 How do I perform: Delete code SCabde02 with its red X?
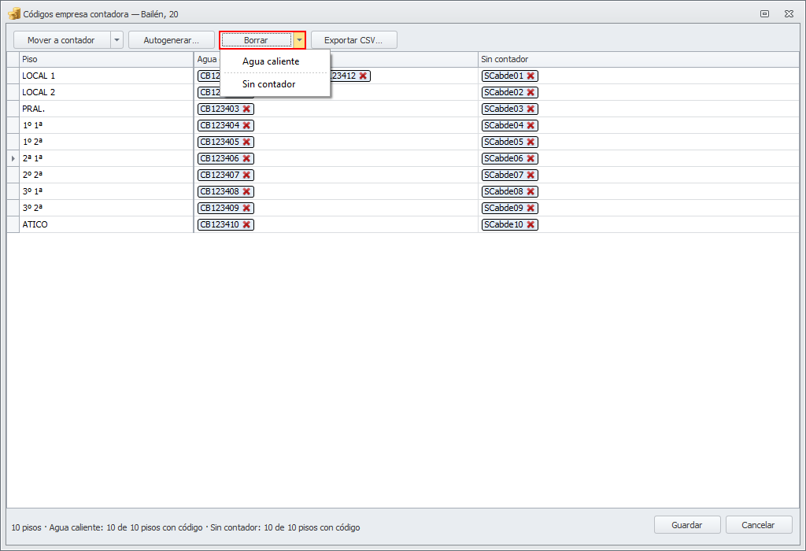[531, 93]
